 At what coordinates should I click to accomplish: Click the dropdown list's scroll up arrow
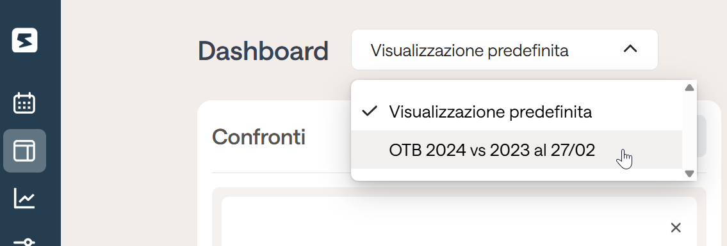(689, 88)
